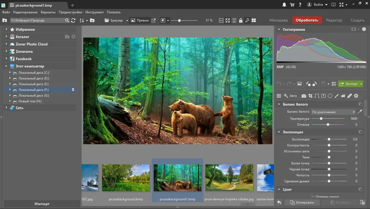
Task: Toggle the Grayscale (Оттенки серого) checkbox
Action: pyautogui.click(x=313, y=196)
